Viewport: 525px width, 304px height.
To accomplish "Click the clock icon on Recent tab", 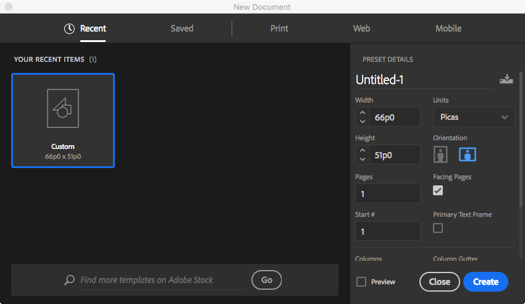I will 69,28.
